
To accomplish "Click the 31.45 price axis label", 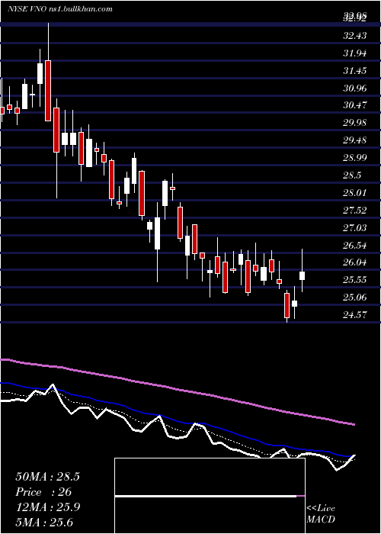I will pos(355,70).
